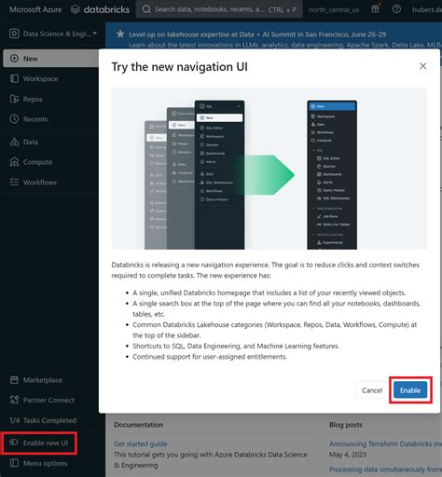
Task: Click the Workflows list icon
Action: [x=14, y=182]
